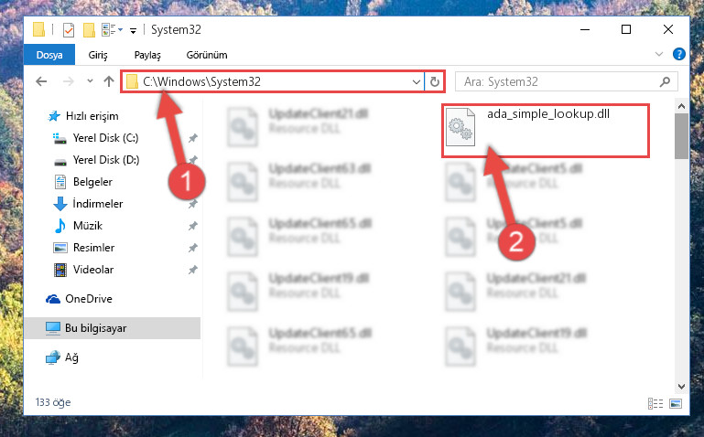Click the Ara: System32 search field

[x=559, y=81]
